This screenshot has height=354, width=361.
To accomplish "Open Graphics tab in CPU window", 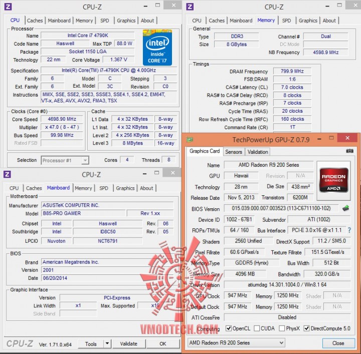I will click(126, 21).
